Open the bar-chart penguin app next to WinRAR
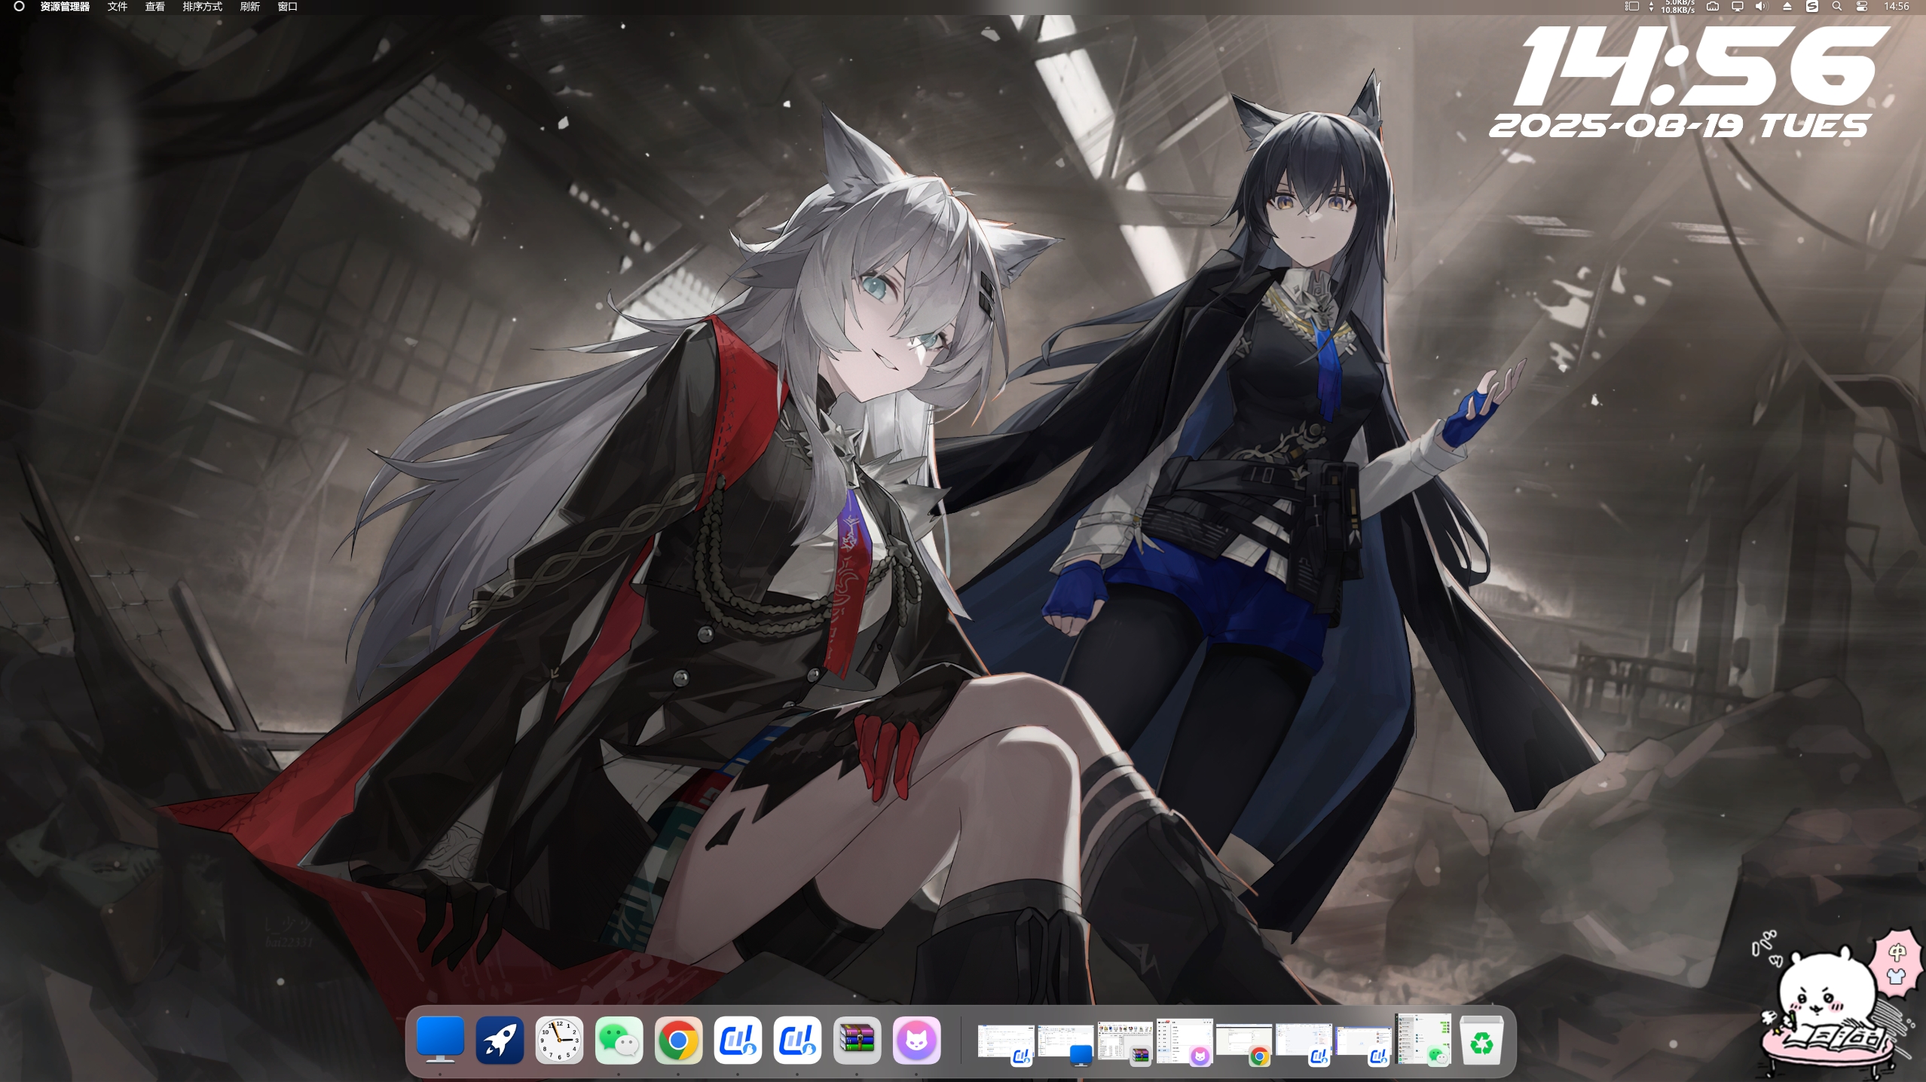Viewport: 1926px width, 1082px height. tap(797, 1040)
